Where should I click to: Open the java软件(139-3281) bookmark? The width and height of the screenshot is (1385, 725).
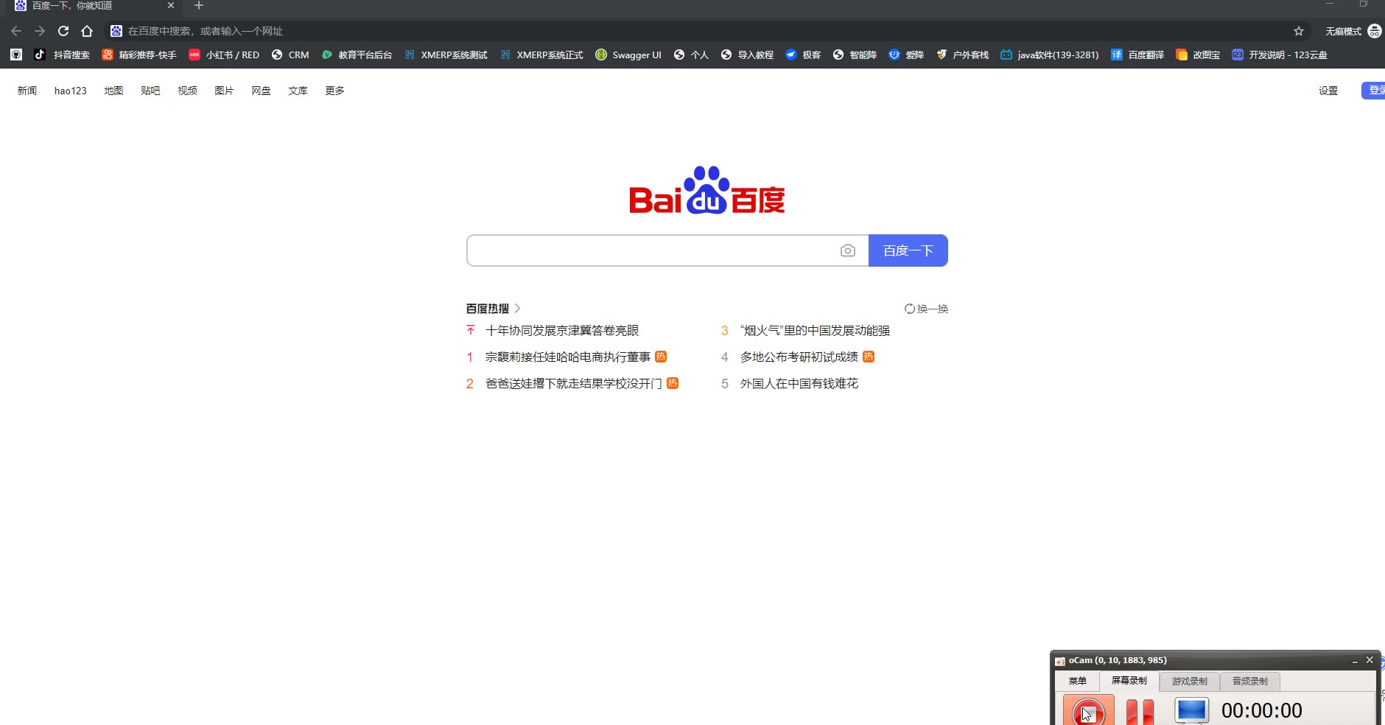(1049, 55)
